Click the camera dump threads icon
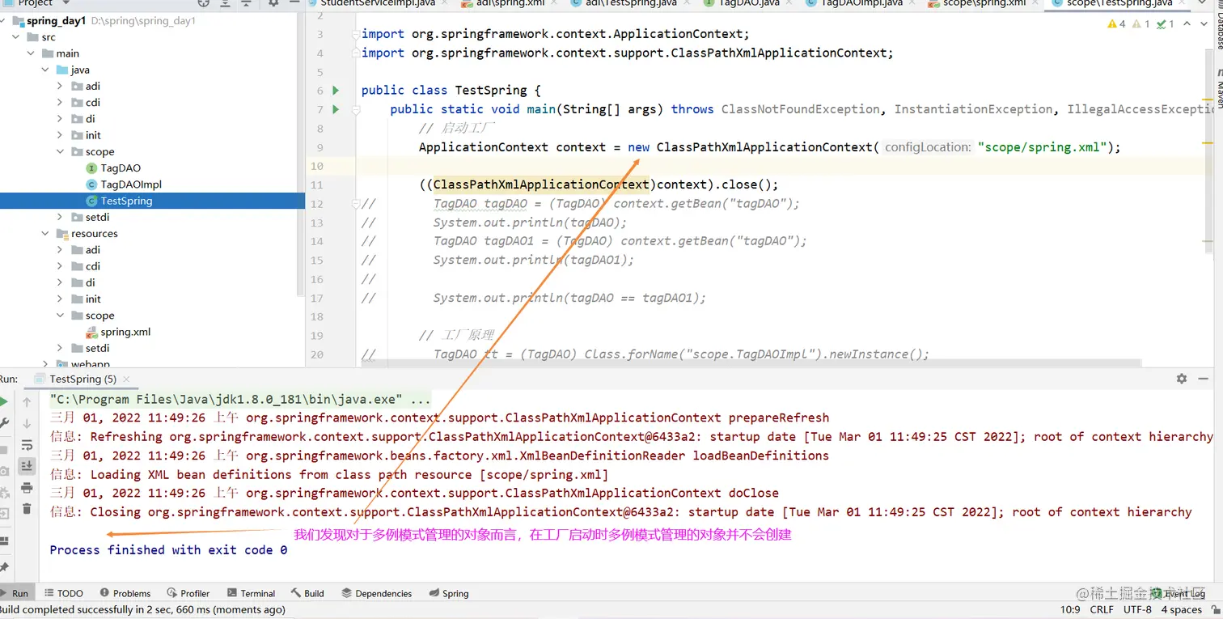Screen dimensions: 1223x619 (3, 470)
